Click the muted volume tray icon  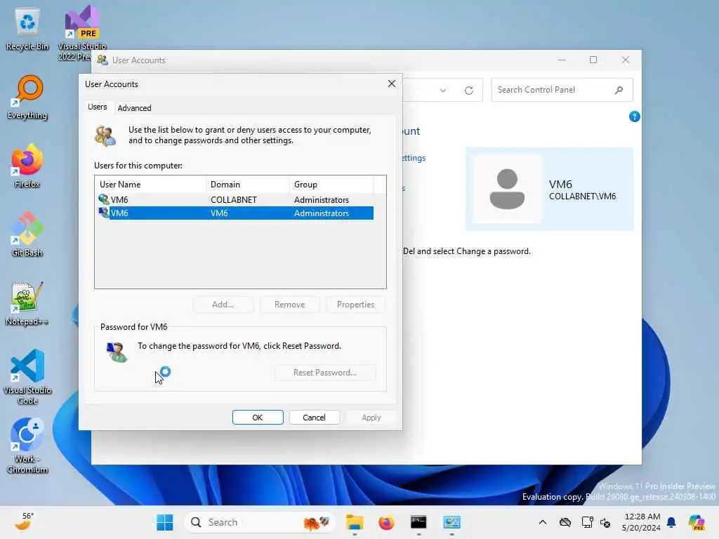[605, 522]
